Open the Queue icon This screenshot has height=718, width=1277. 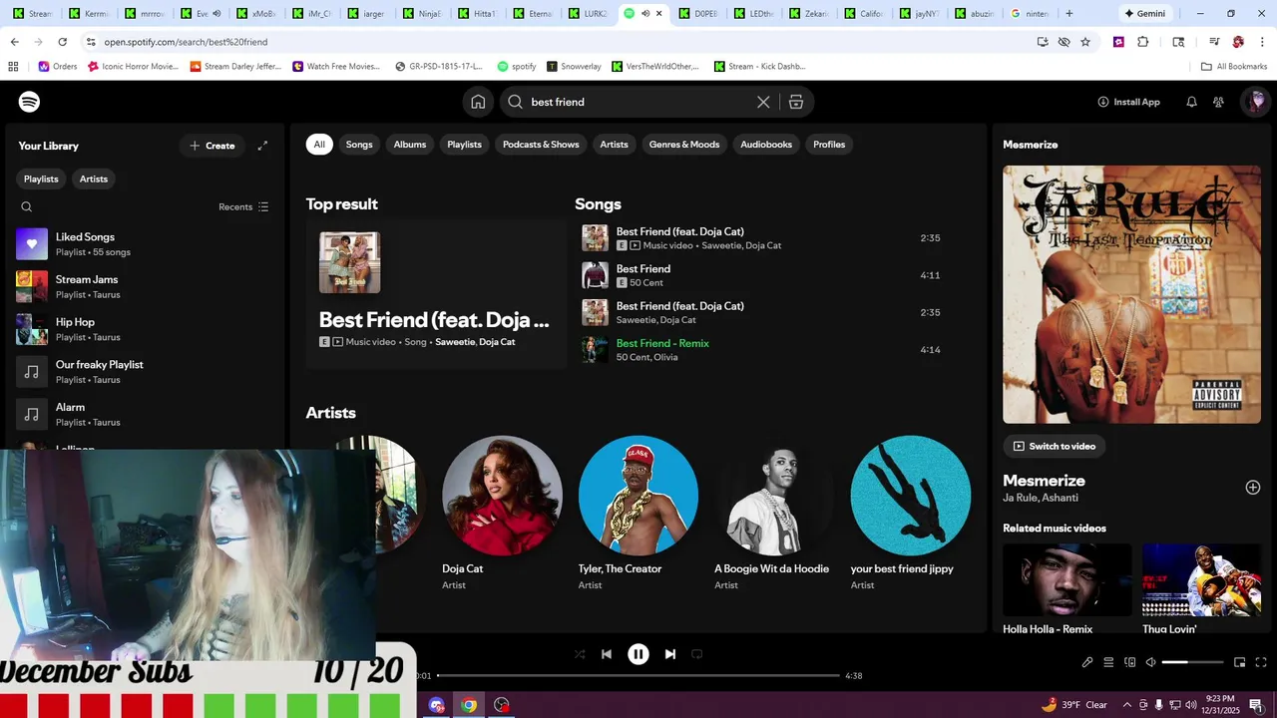(x=1108, y=662)
